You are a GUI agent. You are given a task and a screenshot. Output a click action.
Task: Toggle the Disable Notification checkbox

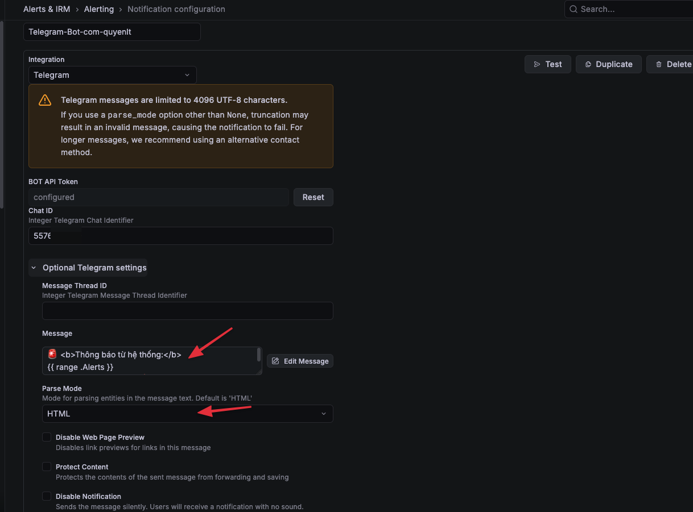[x=47, y=497]
